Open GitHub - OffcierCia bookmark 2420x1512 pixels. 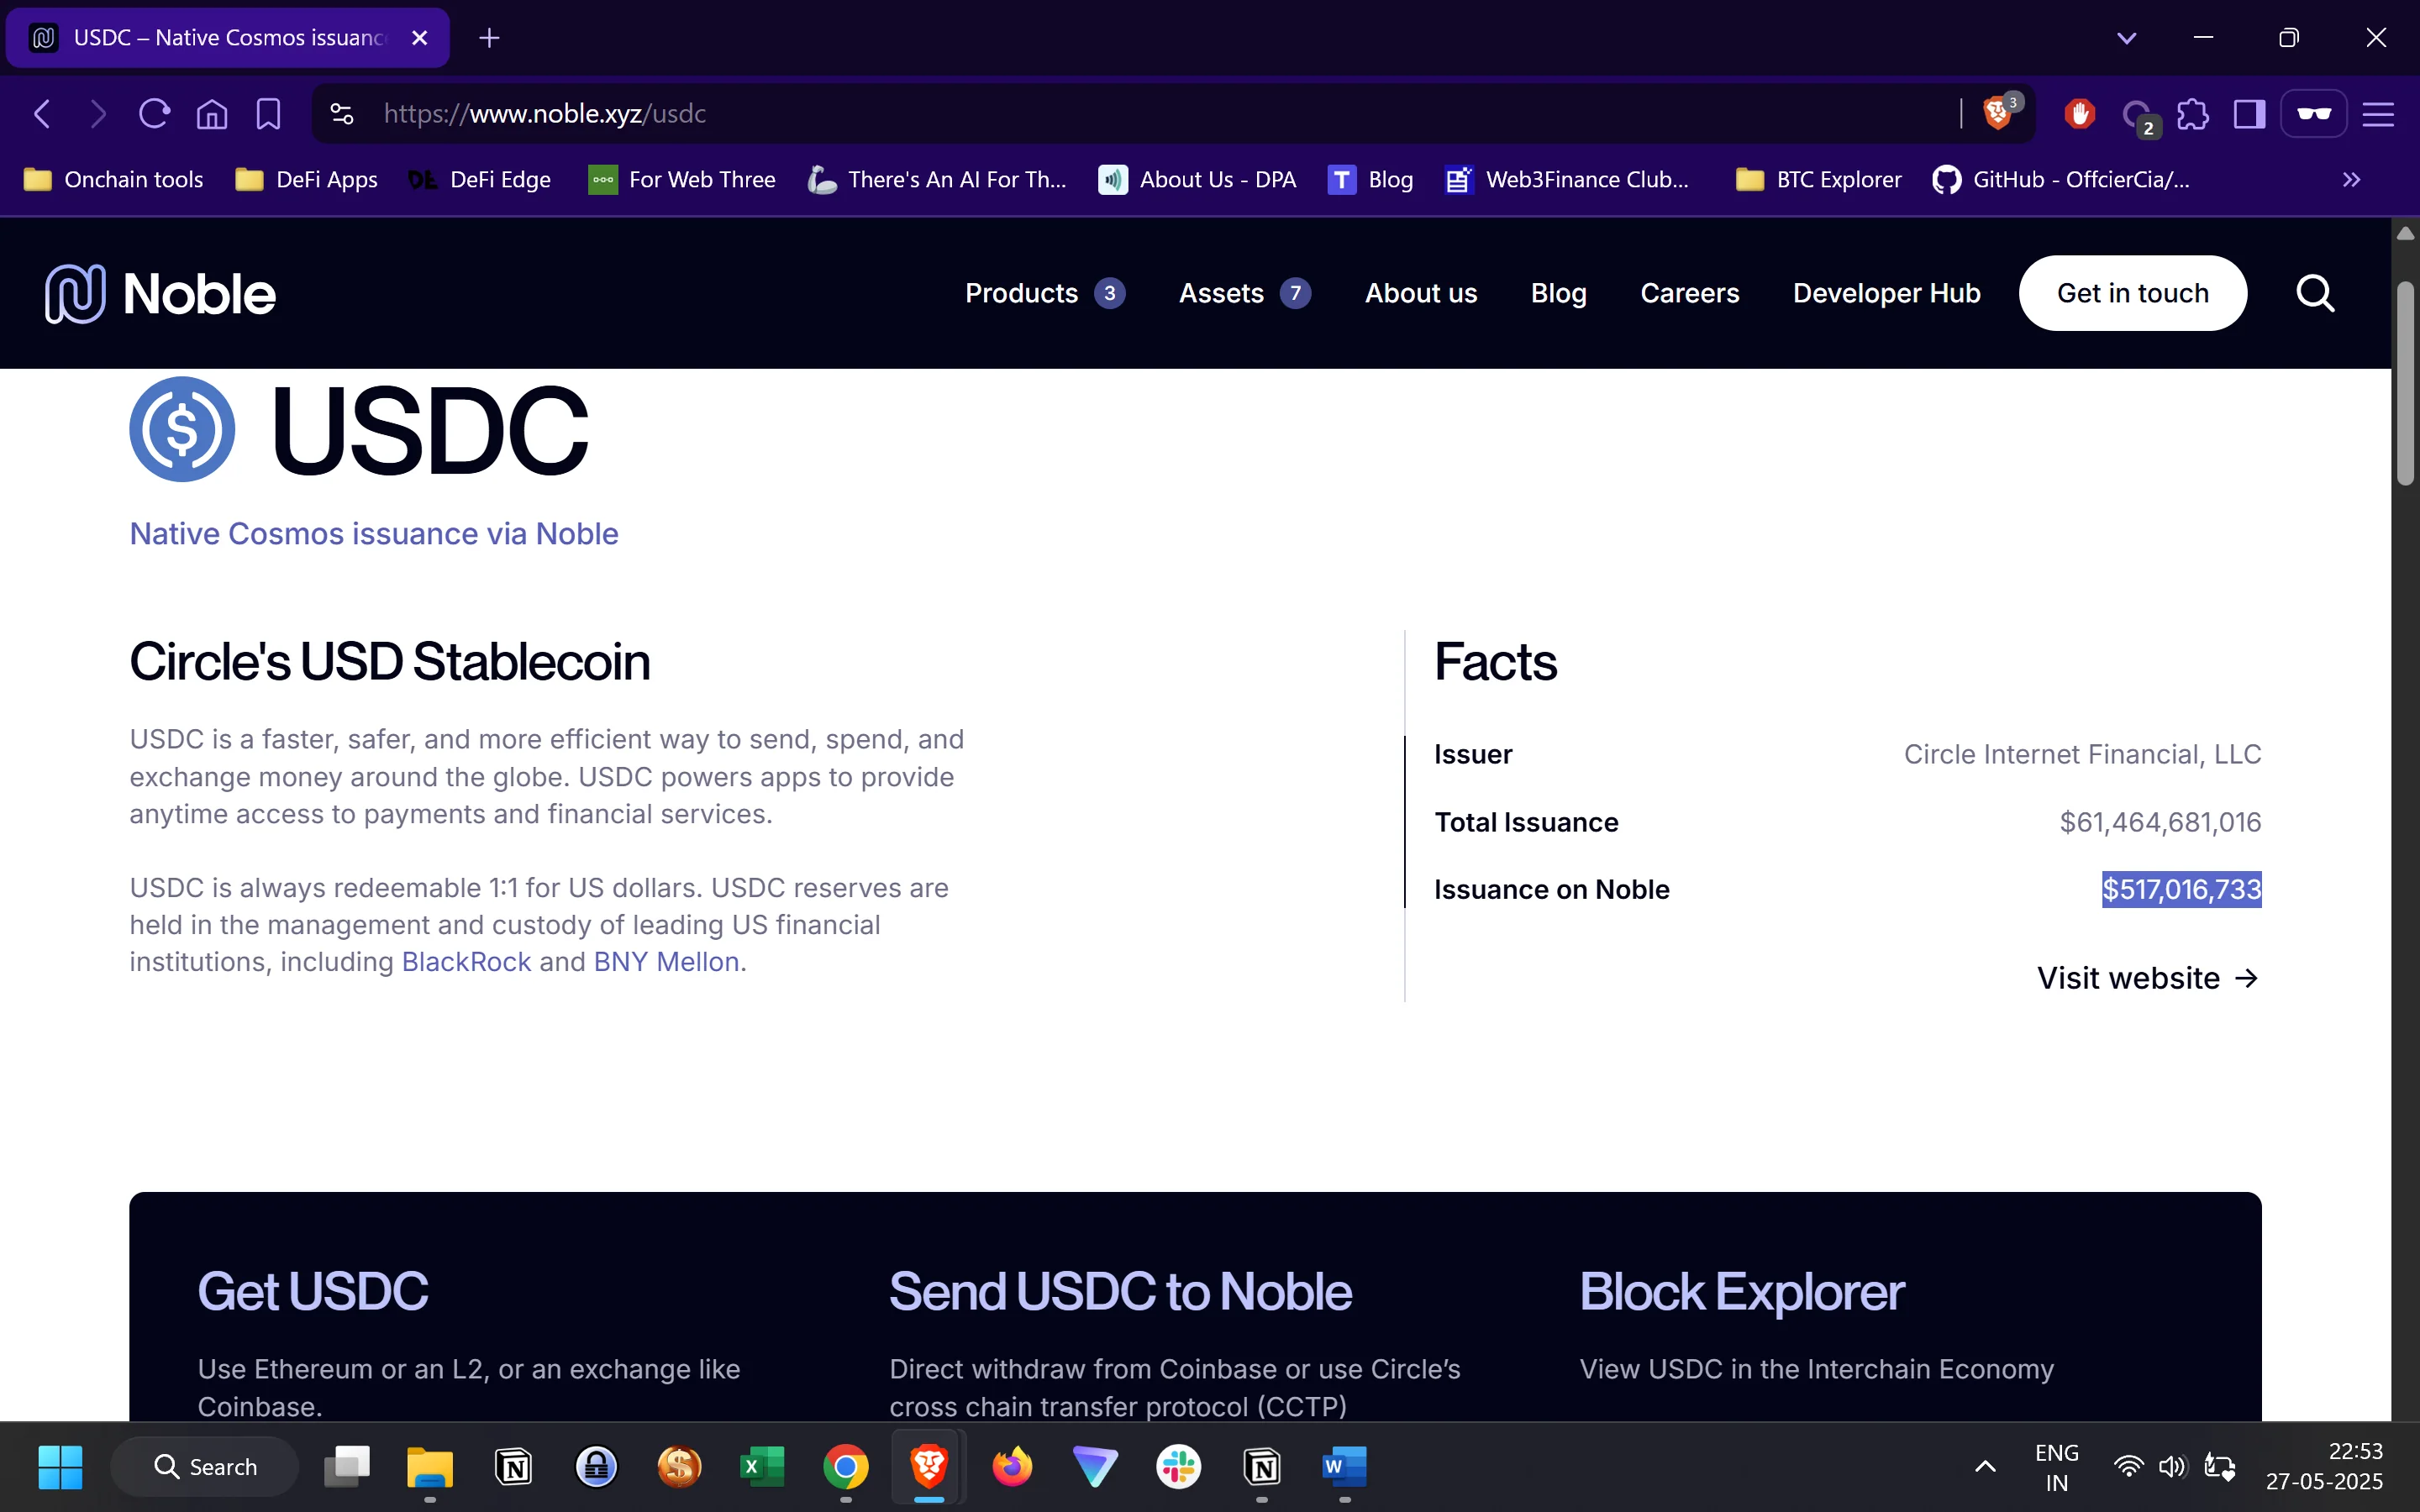pos(2061,180)
